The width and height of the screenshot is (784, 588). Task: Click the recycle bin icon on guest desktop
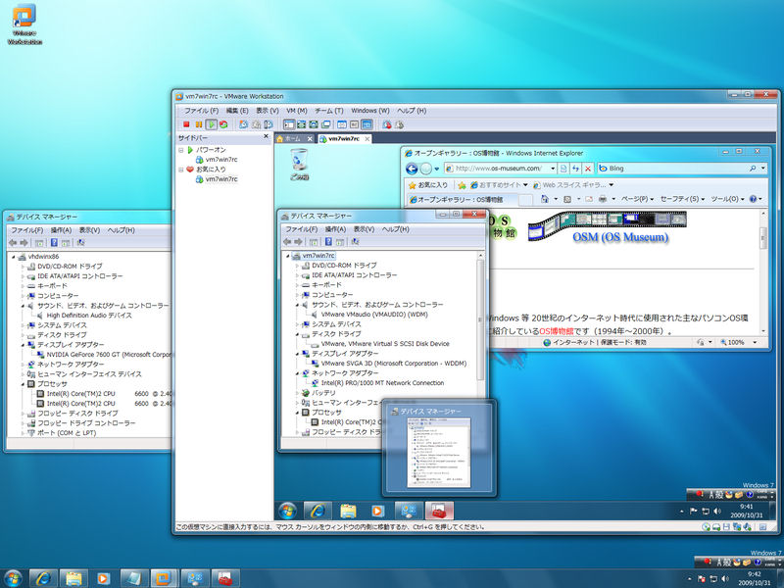click(x=299, y=164)
